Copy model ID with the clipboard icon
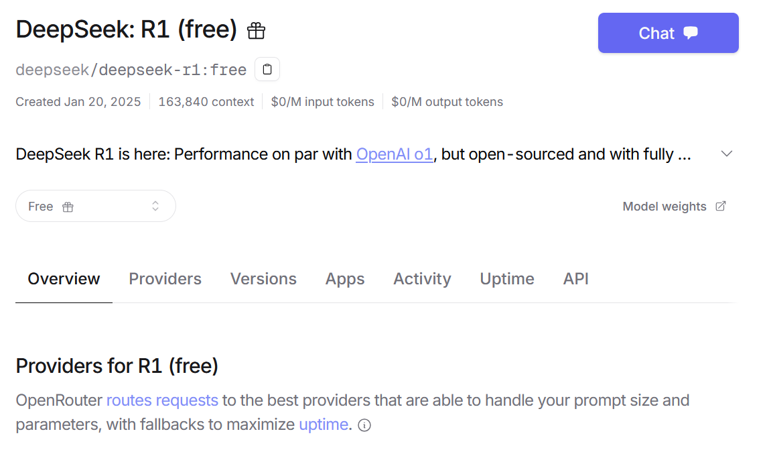The width and height of the screenshot is (769, 452). (267, 69)
